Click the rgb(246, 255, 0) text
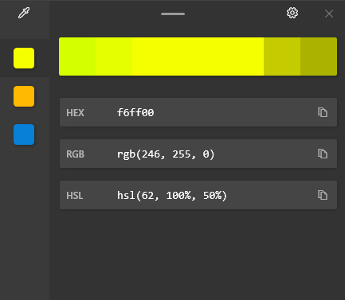Image resolution: width=345 pixels, height=300 pixels. point(166,154)
